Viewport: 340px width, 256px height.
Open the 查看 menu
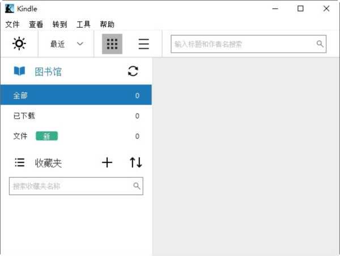36,24
